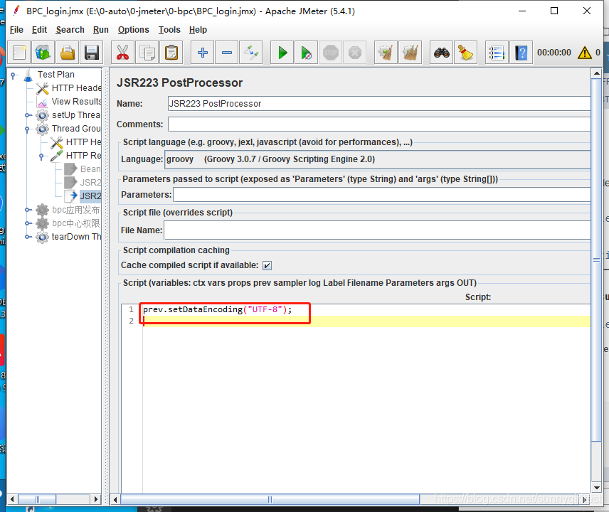Screen dimensions: 609x512
Task: Click the right panel vertical scrollbar thumb
Action: click(596, 260)
